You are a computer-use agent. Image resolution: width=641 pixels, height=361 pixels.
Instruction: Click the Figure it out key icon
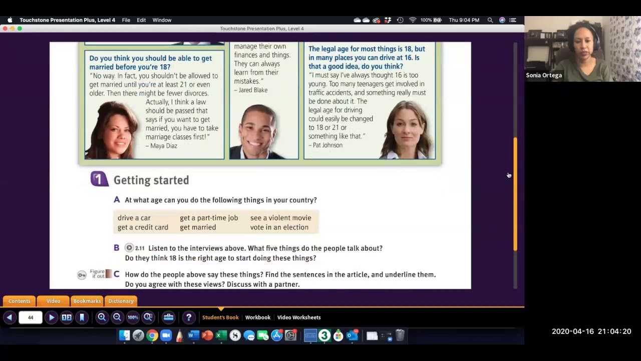(82, 275)
